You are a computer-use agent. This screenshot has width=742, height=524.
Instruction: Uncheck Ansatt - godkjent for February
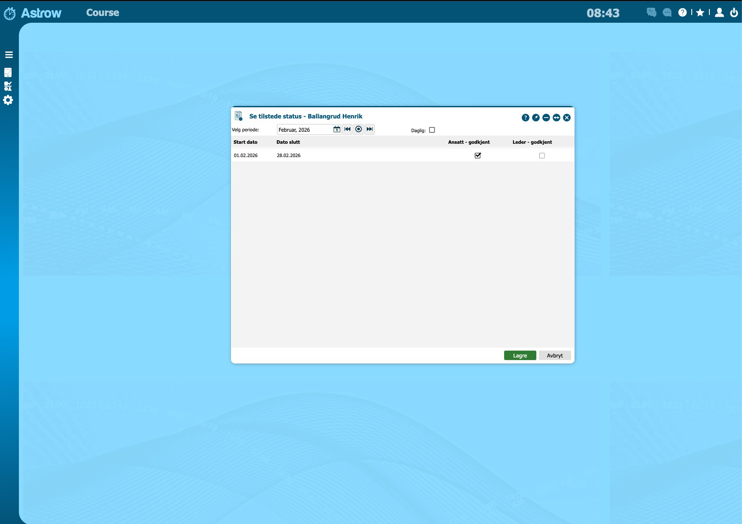478,155
